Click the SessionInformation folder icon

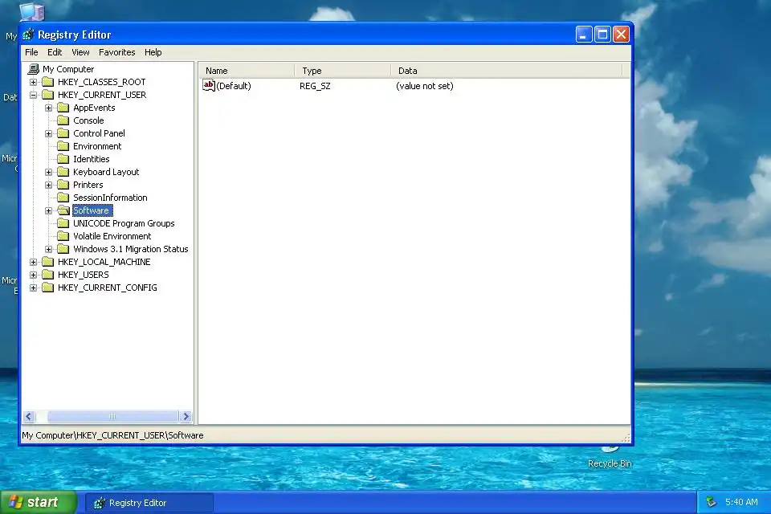[63, 198]
